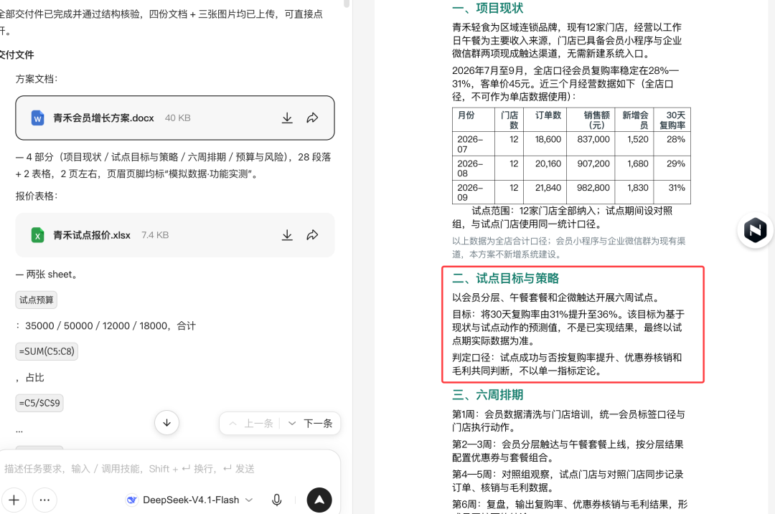Open the 青禾试点报价.xlsx file card
Screen dimensions: 775x514
point(175,235)
